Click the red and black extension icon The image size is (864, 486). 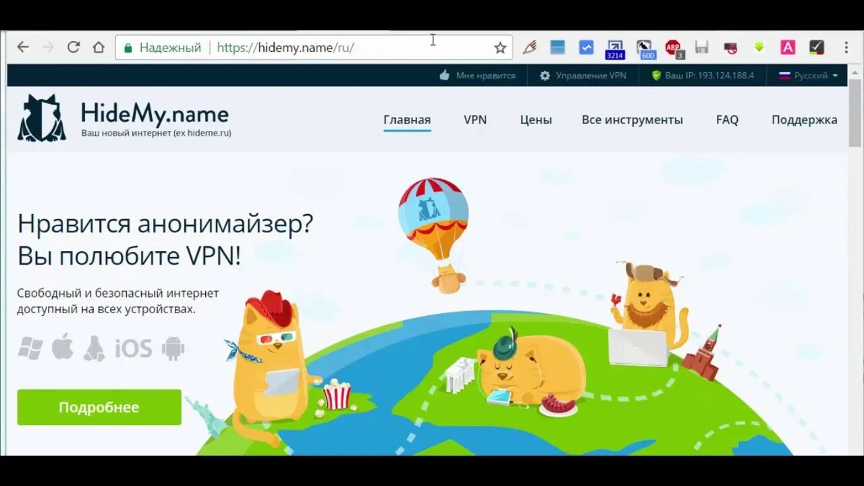pyautogui.click(x=730, y=48)
